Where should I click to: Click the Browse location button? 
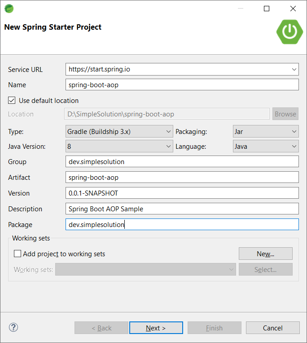point(285,114)
